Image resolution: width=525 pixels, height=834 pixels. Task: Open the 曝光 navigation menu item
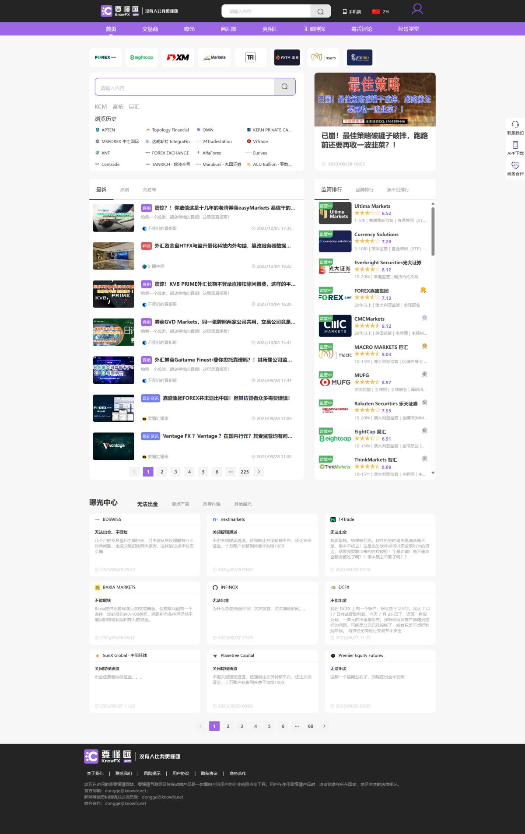pyautogui.click(x=189, y=29)
